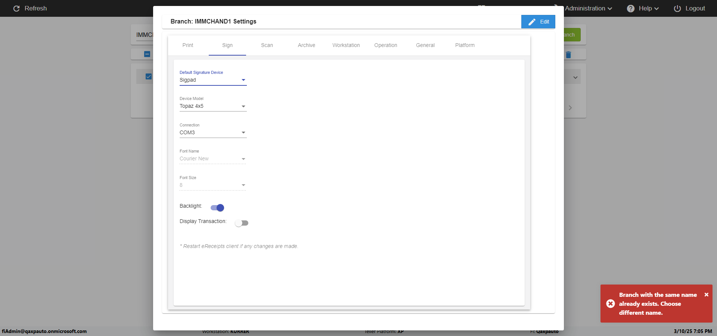
Task: Open the Help menu question mark icon
Action: pos(631,8)
